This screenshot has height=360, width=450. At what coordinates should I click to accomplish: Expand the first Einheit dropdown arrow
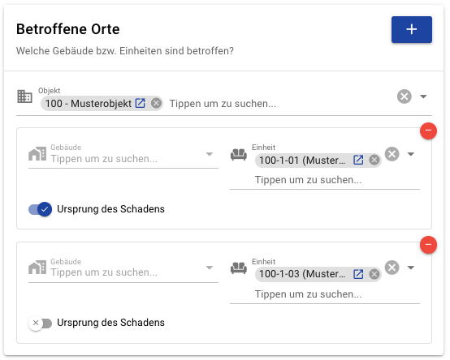(411, 154)
